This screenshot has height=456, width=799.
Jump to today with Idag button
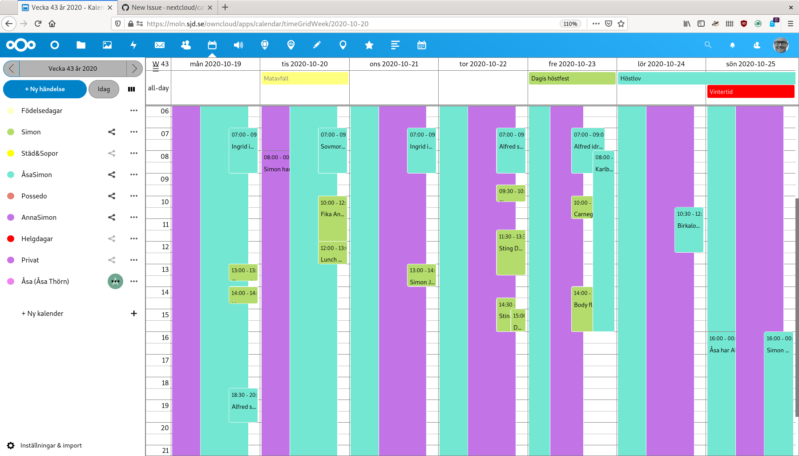click(104, 89)
